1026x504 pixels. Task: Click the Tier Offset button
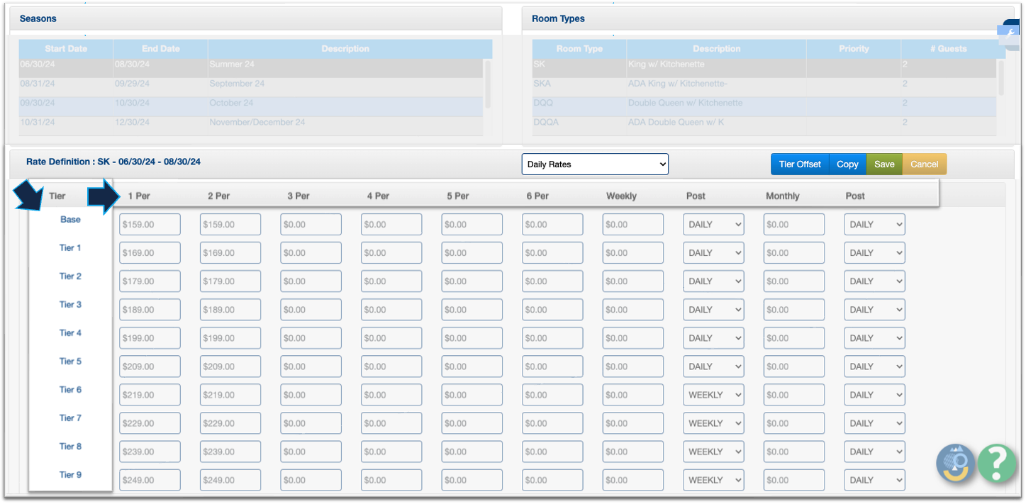(799, 164)
